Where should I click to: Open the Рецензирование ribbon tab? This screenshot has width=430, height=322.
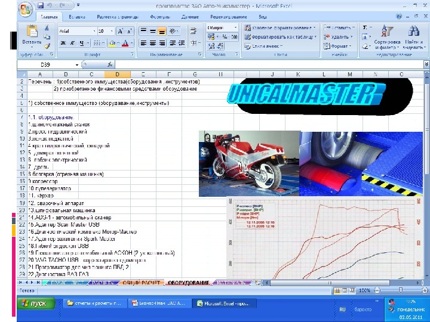(228, 17)
